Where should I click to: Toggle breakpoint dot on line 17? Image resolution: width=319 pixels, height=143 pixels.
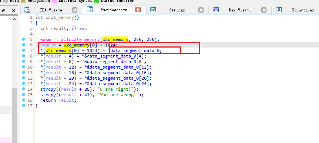click(x=24, y=105)
